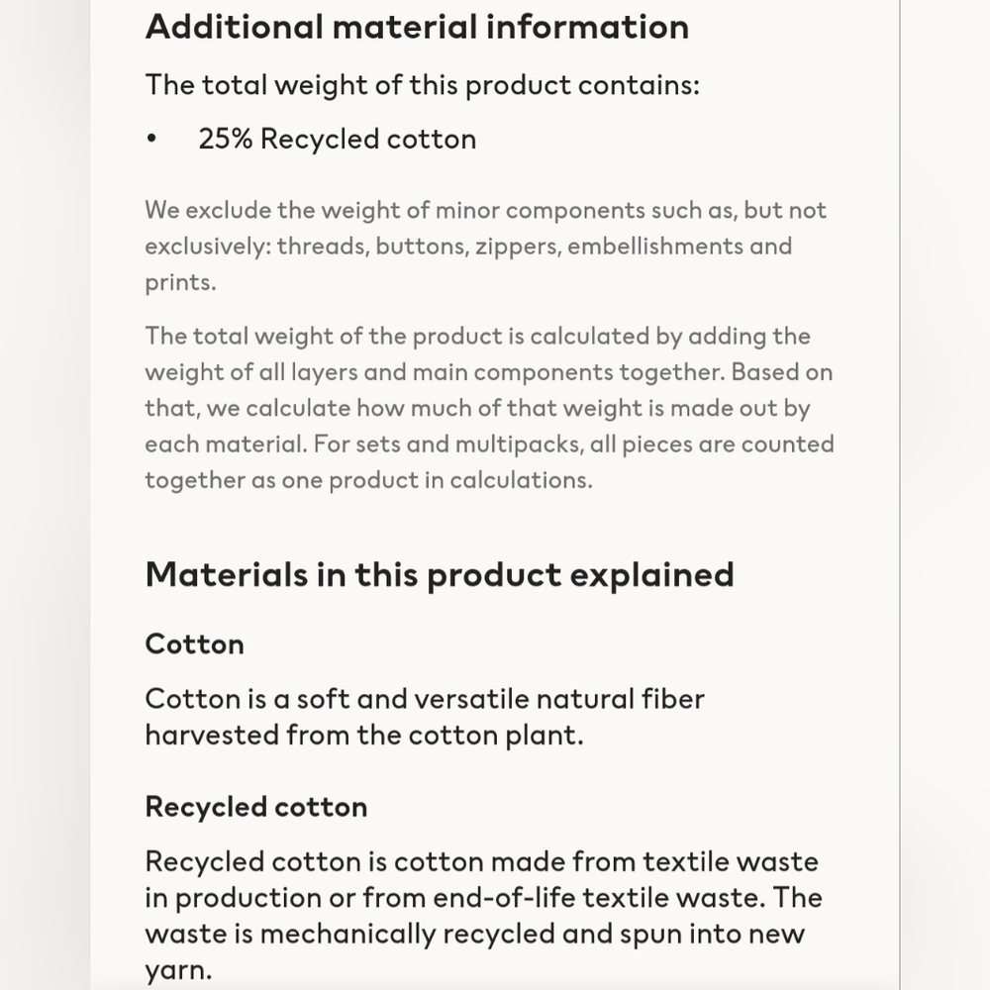
Task: Click the "We exclude the weight of minor components" line
Action: (485, 210)
